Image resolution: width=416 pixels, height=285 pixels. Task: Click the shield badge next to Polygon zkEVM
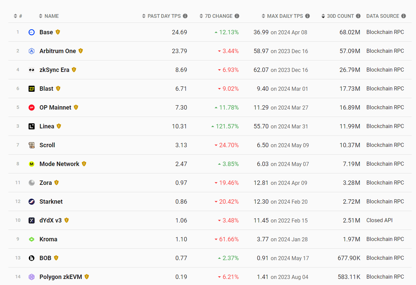(87, 277)
